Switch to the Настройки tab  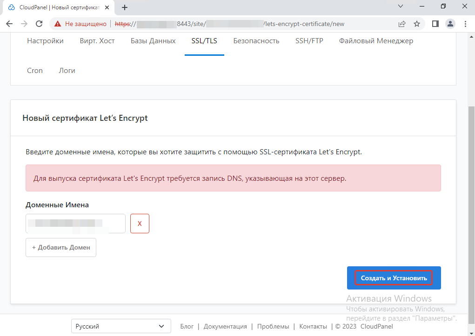tap(45, 41)
